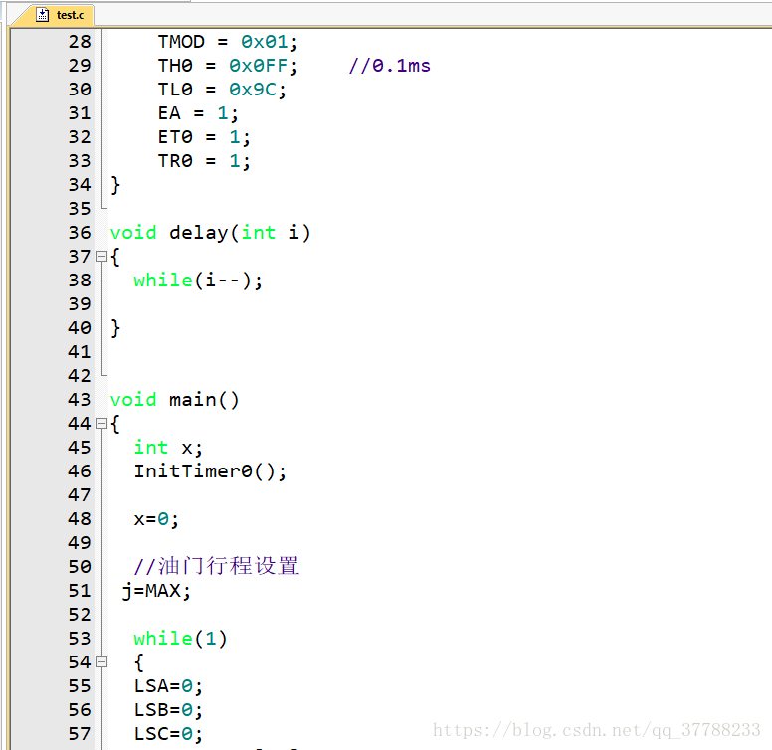Collapse the delay function at line 37
772x750 pixels.
point(101,257)
